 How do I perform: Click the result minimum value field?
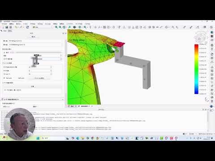(x=34, y=41)
